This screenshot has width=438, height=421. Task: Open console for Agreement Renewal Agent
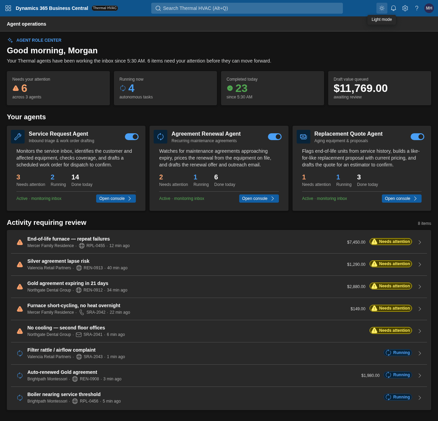coord(259,199)
